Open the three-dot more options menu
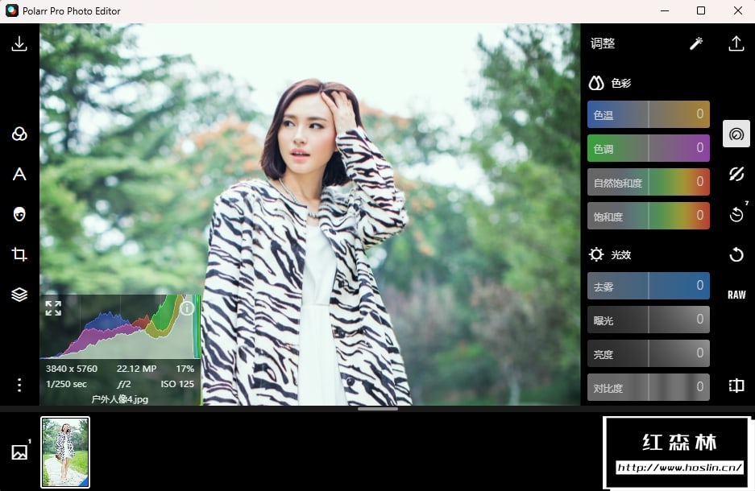This screenshot has height=491, width=755. tap(19, 385)
